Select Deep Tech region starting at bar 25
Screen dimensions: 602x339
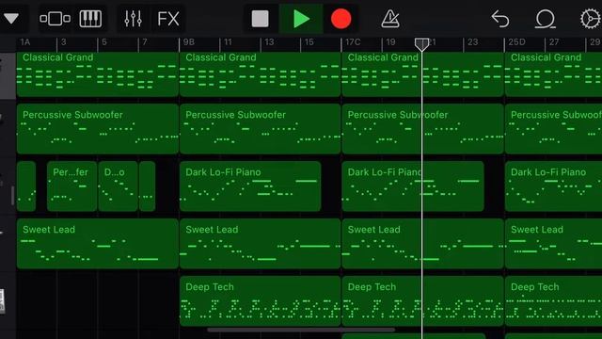point(553,301)
